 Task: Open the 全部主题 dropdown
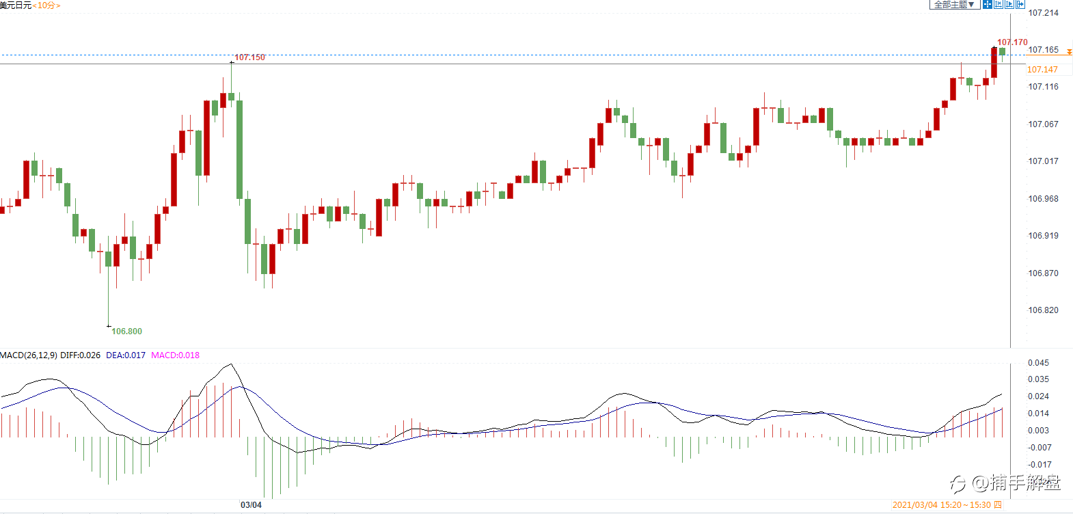[x=954, y=5]
